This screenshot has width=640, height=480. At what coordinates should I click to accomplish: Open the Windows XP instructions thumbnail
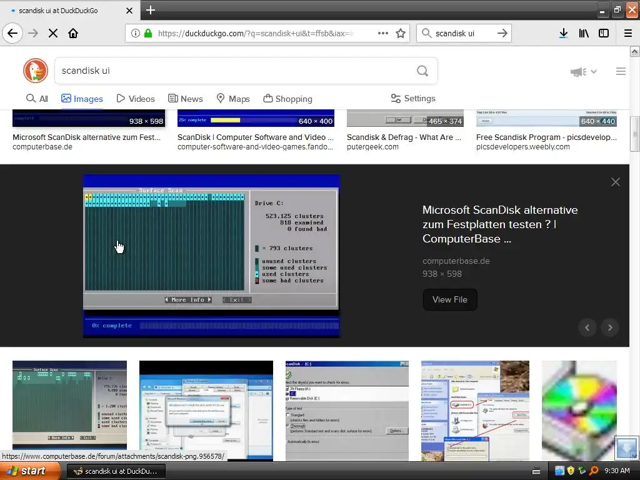pos(475,410)
